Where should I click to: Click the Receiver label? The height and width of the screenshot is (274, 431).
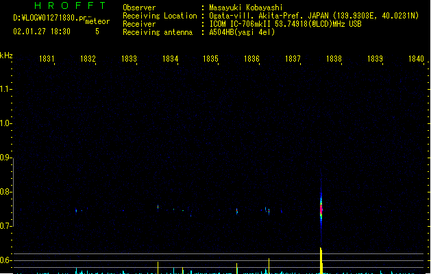139,24
